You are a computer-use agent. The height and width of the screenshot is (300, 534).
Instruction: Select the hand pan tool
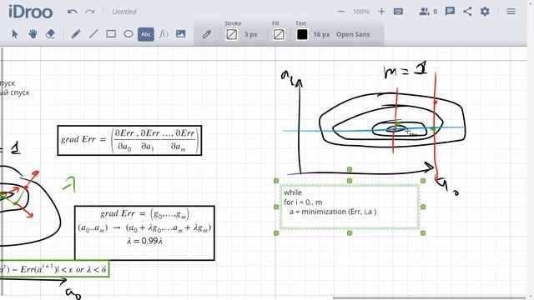tap(33, 34)
